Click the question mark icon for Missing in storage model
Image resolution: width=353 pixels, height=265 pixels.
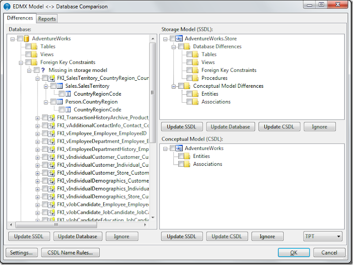pos(43,70)
